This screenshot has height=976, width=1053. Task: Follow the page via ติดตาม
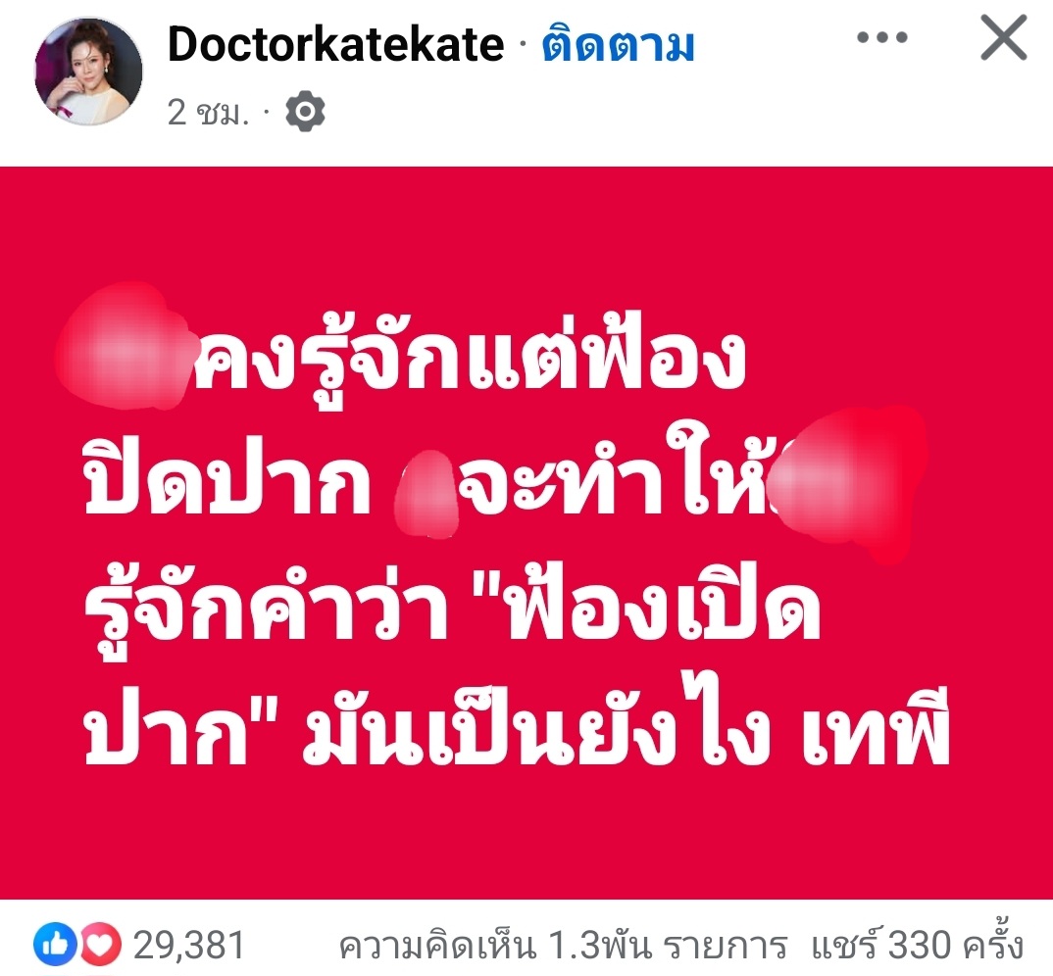[617, 44]
